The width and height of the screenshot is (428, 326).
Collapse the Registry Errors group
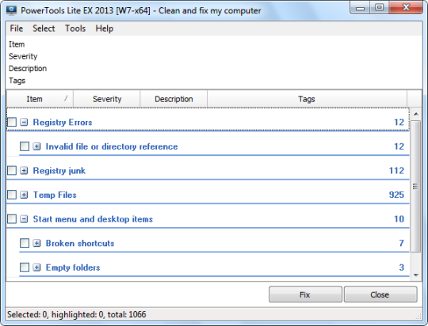tap(24, 122)
